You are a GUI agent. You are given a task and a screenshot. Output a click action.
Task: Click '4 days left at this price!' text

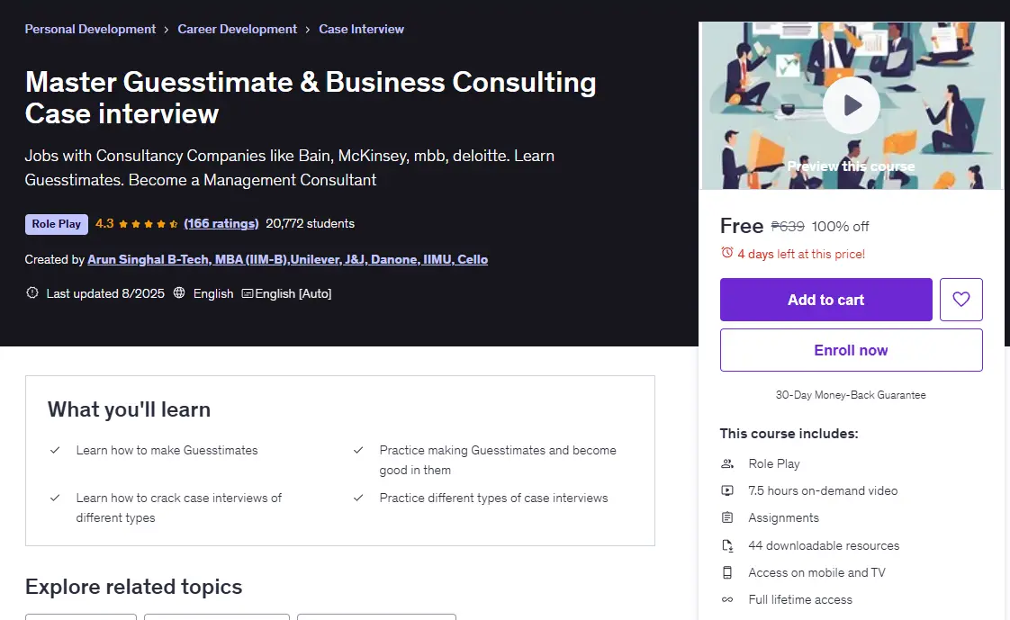[x=800, y=254]
